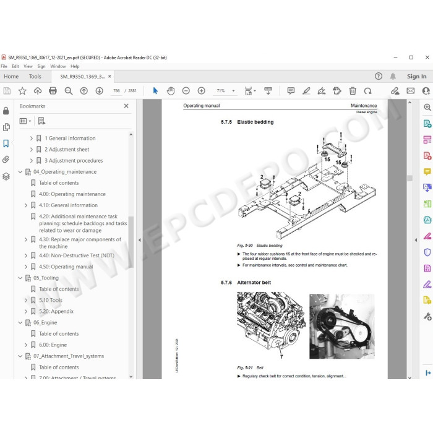Click the Sign In button

coord(416,76)
